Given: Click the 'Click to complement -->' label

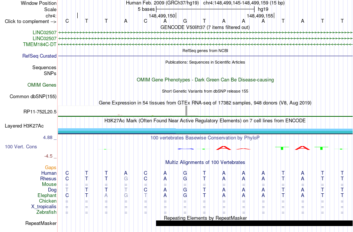Looking at the screenshot, I should tap(30, 22).
